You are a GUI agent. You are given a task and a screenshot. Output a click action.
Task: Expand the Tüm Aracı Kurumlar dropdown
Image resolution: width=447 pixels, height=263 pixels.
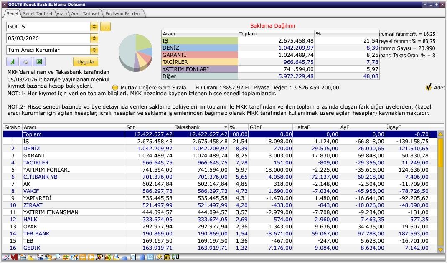(x=94, y=50)
